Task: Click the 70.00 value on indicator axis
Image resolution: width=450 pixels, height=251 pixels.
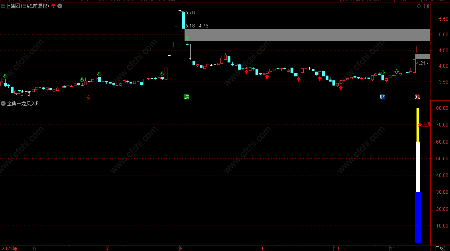Action: 442,125
